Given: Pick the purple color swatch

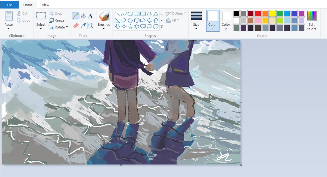Looking at the screenshot, I should pyautogui.click(x=301, y=13).
